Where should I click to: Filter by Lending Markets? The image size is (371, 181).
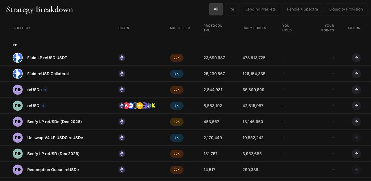pyautogui.click(x=261, y=9)
